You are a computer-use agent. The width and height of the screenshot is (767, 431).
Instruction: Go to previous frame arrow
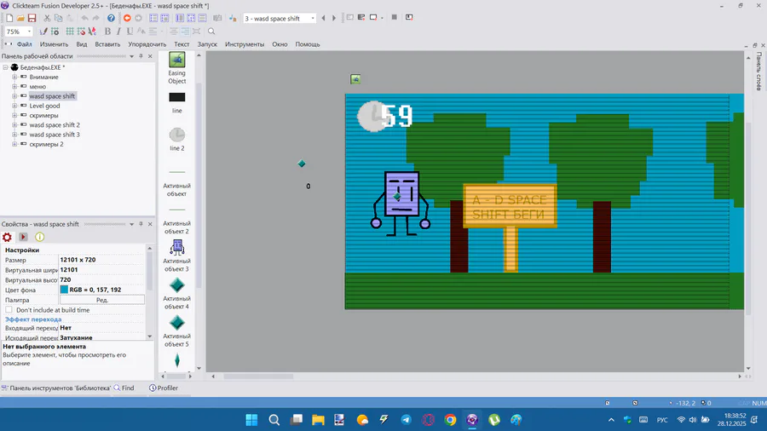coord(323,18)
